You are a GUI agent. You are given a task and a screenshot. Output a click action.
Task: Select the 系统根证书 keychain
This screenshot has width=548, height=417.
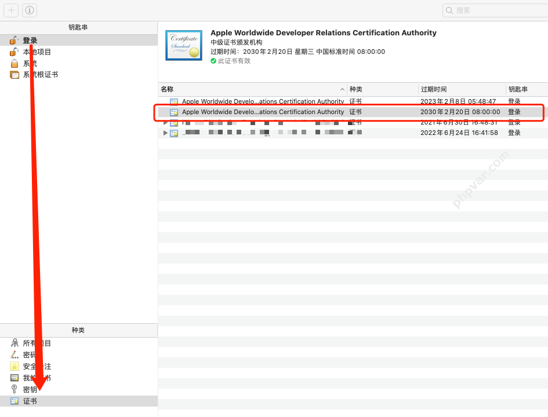(79, 75)
